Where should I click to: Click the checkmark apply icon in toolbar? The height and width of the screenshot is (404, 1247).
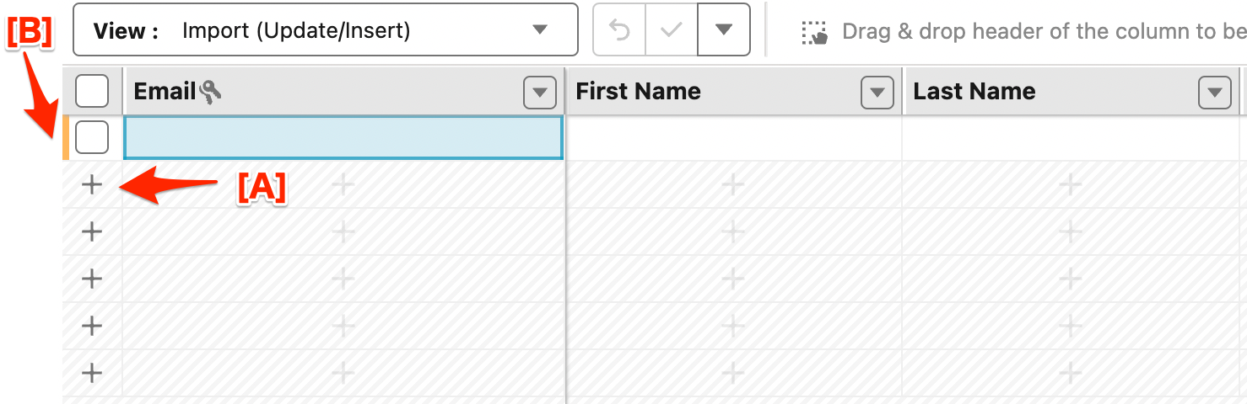(x=672, y=30)
